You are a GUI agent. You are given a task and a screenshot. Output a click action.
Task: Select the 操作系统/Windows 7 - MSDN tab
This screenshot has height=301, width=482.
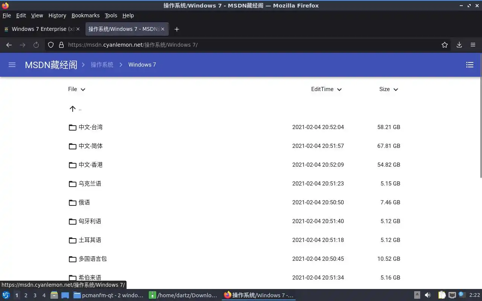(x=127, y=29)
